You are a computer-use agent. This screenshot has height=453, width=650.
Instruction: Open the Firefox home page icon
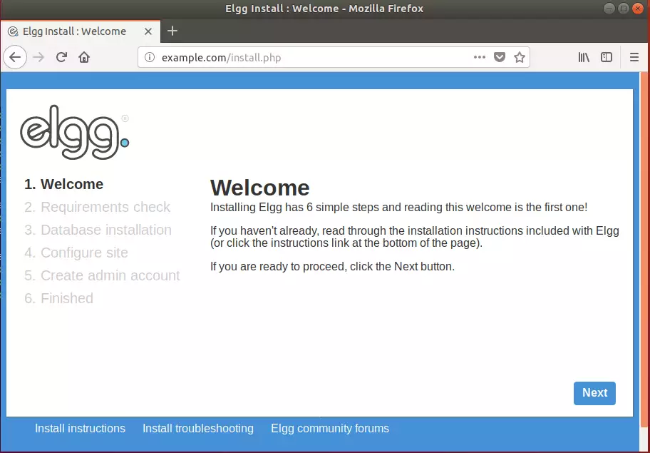(84, 57)
